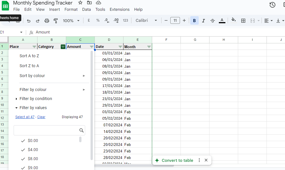Collapse the Filter by values section
The height and width of the screenshot is (170, 285).
coord(16,107)
